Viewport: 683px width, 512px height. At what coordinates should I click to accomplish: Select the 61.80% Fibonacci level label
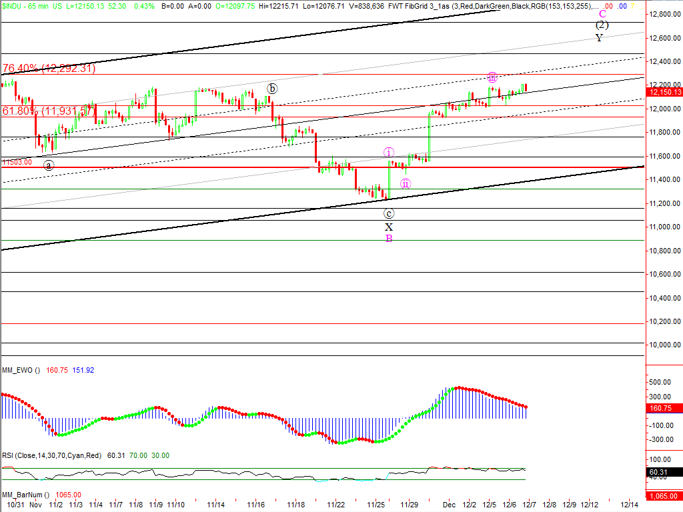47,111
